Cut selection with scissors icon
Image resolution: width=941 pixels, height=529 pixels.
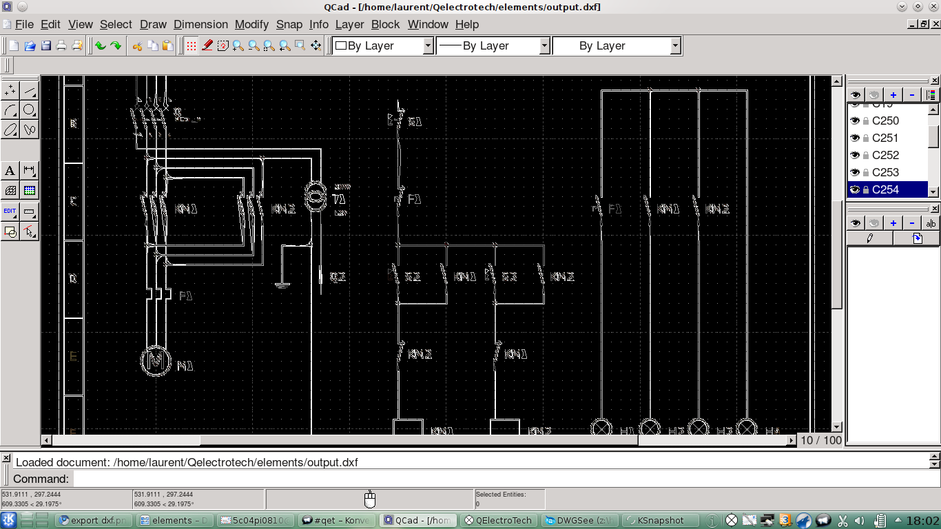137,45
